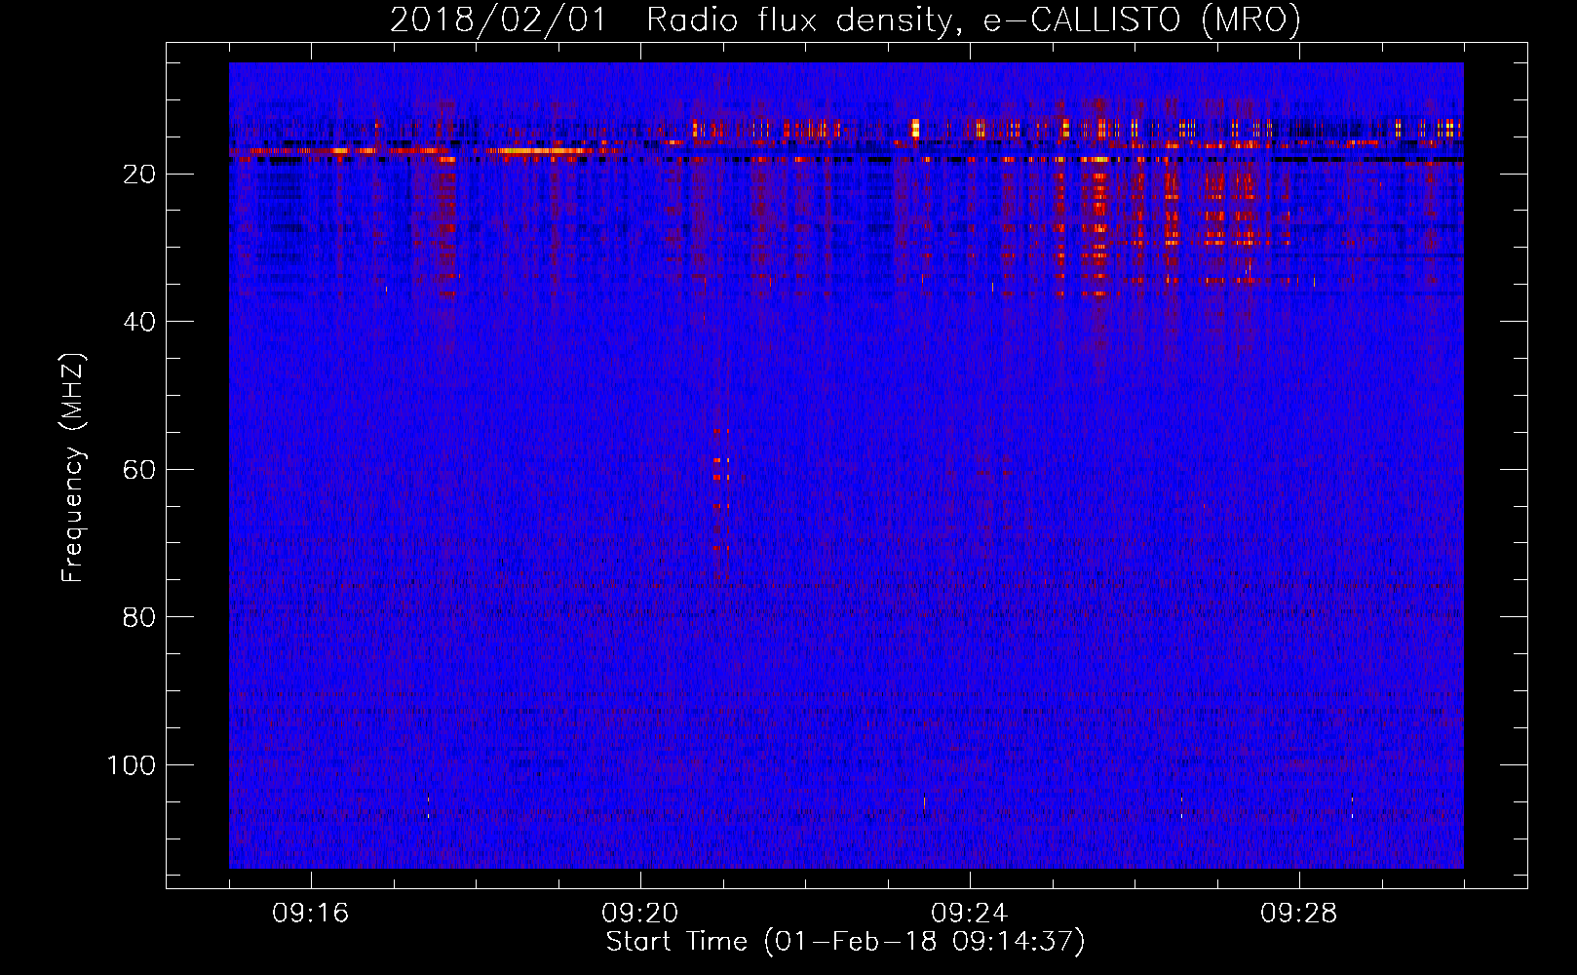Click the 100 MHz frequency tick label

pyautogui.click(x=131, y=765)
